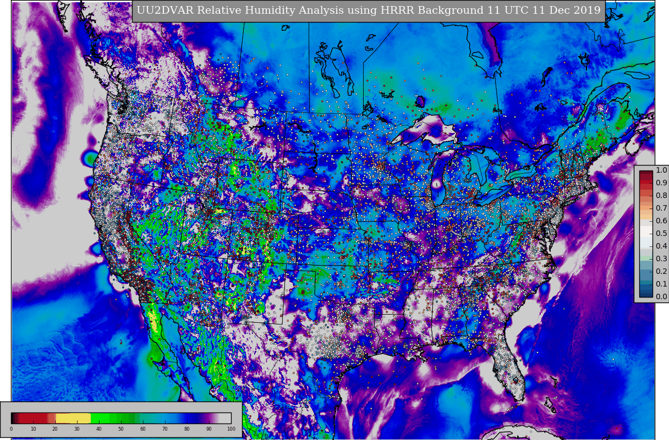Click the '30' tick label under bottom colorbar
669x440 pixels.
77,429
